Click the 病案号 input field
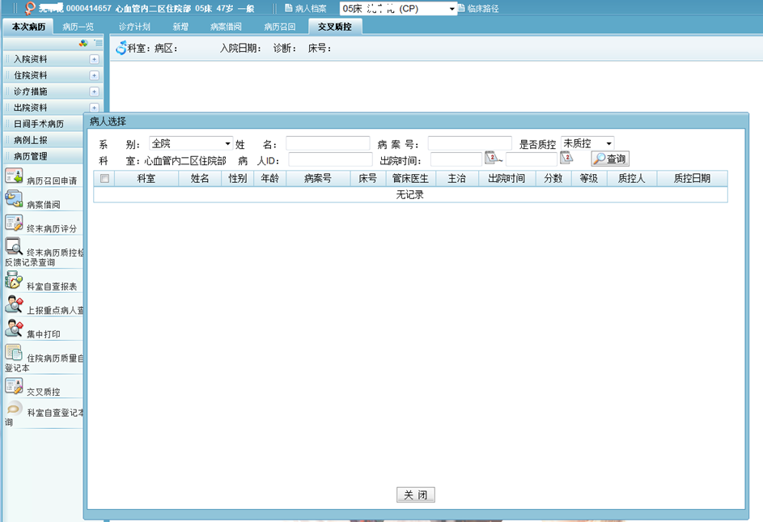 click(470, 143)
